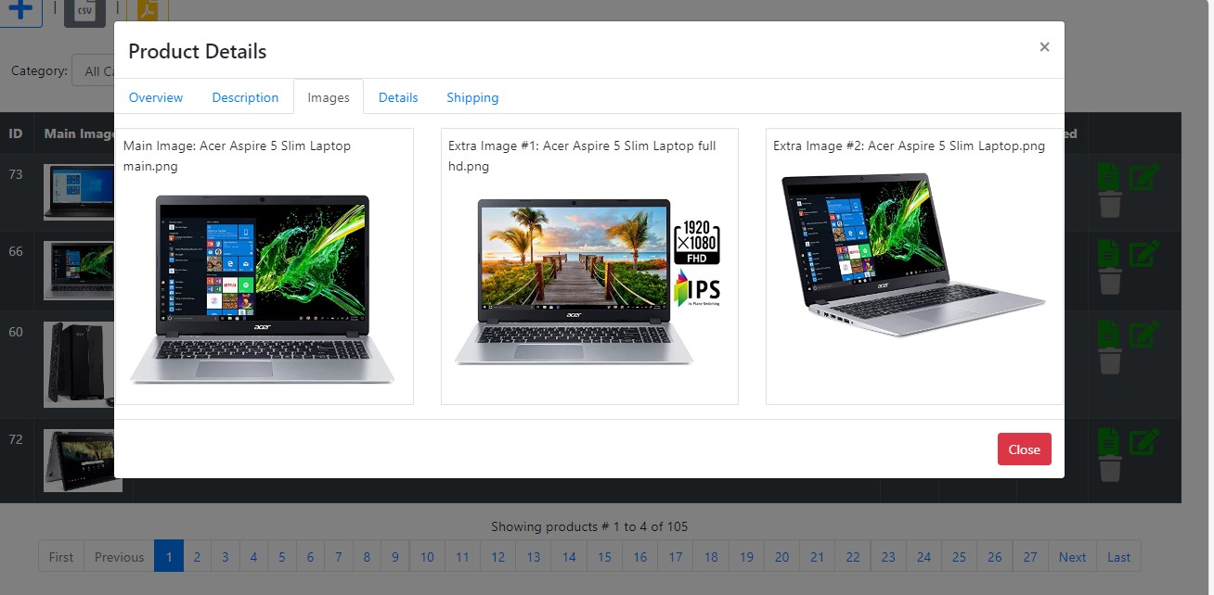Screen dimensions: 1214x595
Task: Go to page 3
Action: click(x=225, y=557)
